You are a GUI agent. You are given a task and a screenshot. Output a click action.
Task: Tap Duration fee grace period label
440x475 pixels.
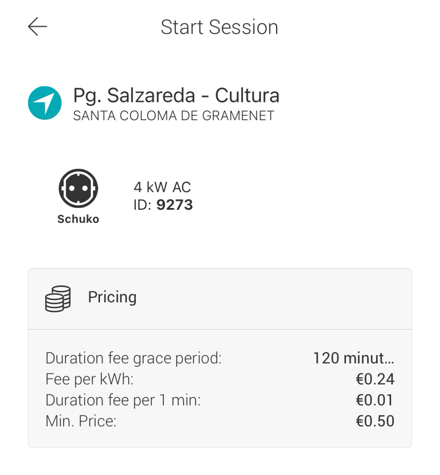pyautogui.click(x=134, y=358)
